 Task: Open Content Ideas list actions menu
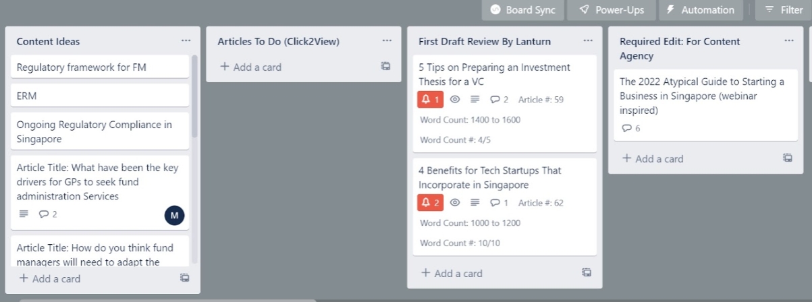[x=186, y=40]
